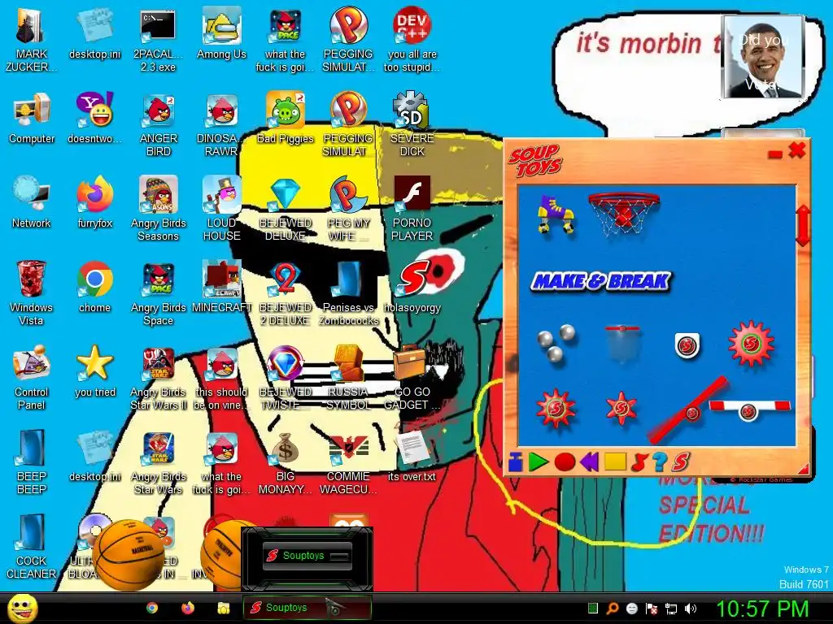This screenshot has width=833, height=624.
Task: Click the volume speaker tray icon
Action: coord(691,609)
